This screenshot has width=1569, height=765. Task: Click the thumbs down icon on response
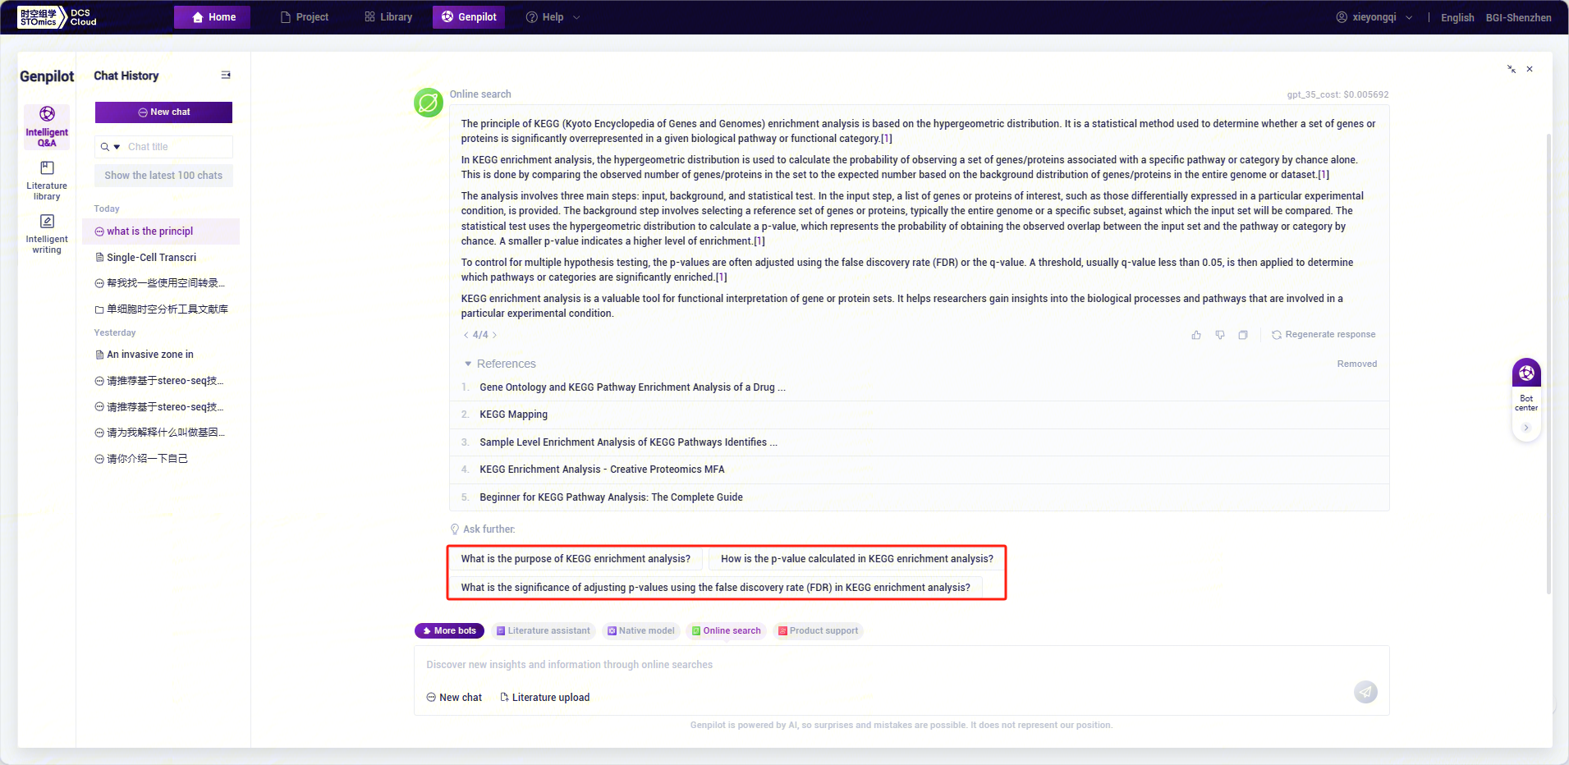[x=1220, y=335]
